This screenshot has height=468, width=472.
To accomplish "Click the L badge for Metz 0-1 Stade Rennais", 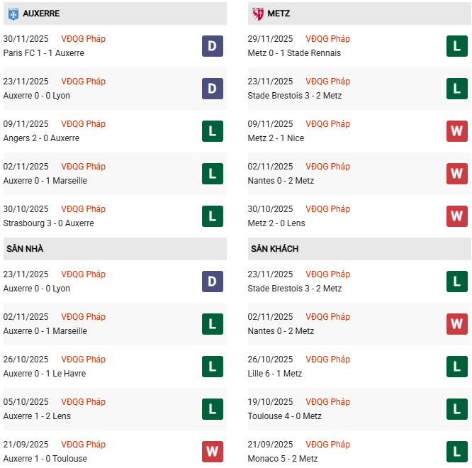I will (x=457, y=46).
